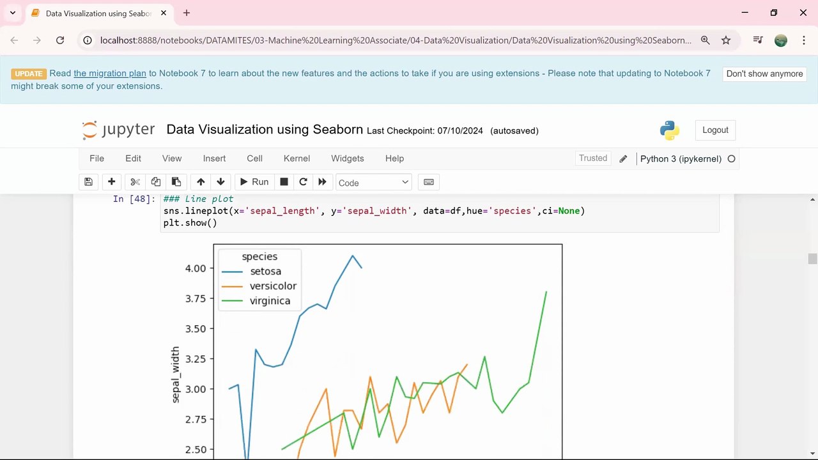Open the Widgets menu

pyautogui.click(x=347, y=158)
